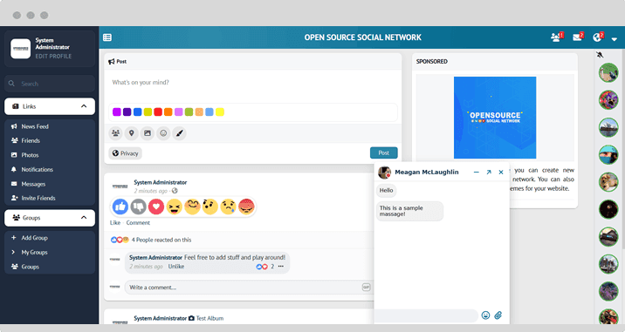Select the Like thumbs-up reaction
Screen dimensions: 625x332
coord(120,207)
